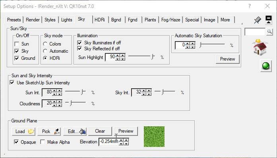
Task: Edit the ground plane material
Action: coord(75,131)
